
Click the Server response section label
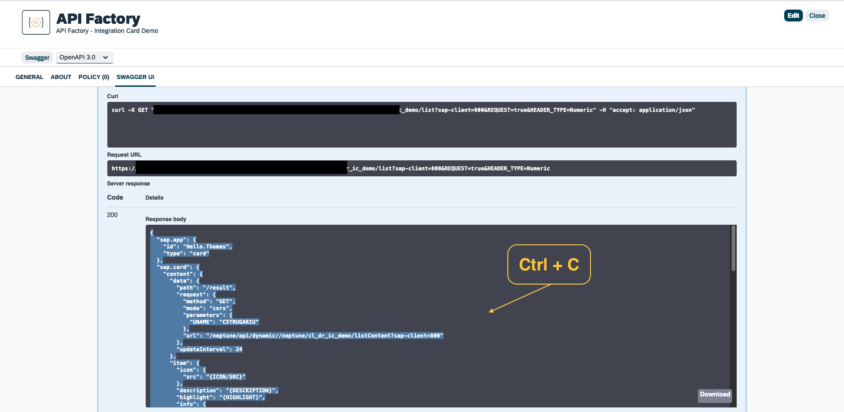[x=128, y=183]
